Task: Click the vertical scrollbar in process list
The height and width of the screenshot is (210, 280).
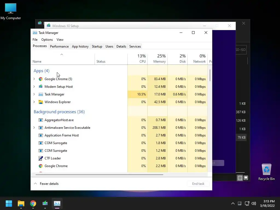Action: tap(210, 75)
